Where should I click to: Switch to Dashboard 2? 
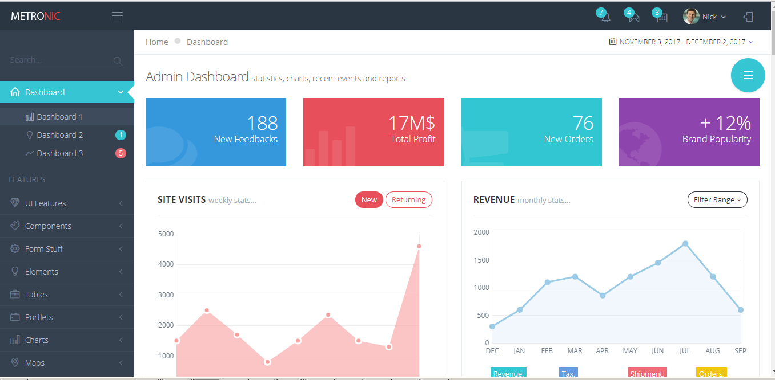59,134
